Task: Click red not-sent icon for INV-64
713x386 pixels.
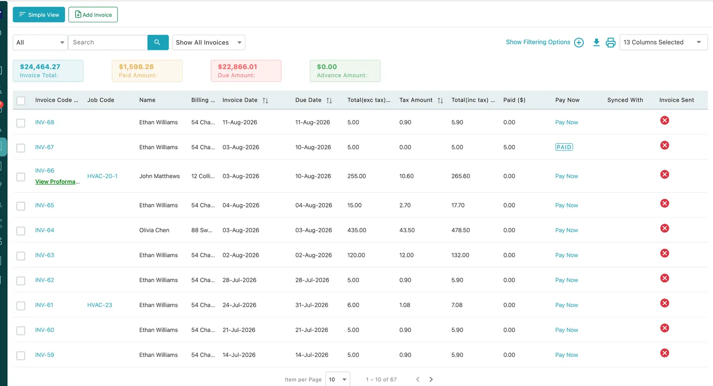Action: [x=665, y=228]
